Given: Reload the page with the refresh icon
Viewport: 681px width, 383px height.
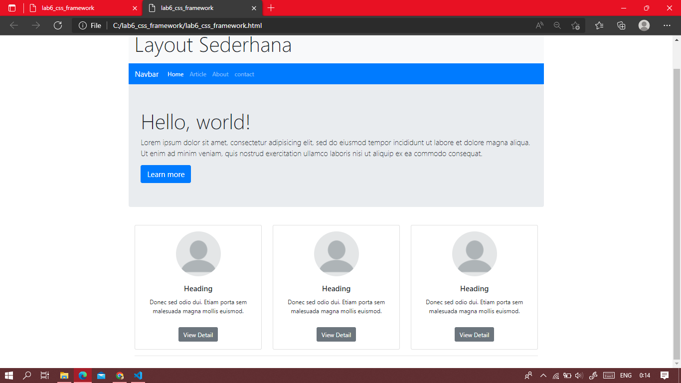Looking at the screenshot, I should 58,25.
